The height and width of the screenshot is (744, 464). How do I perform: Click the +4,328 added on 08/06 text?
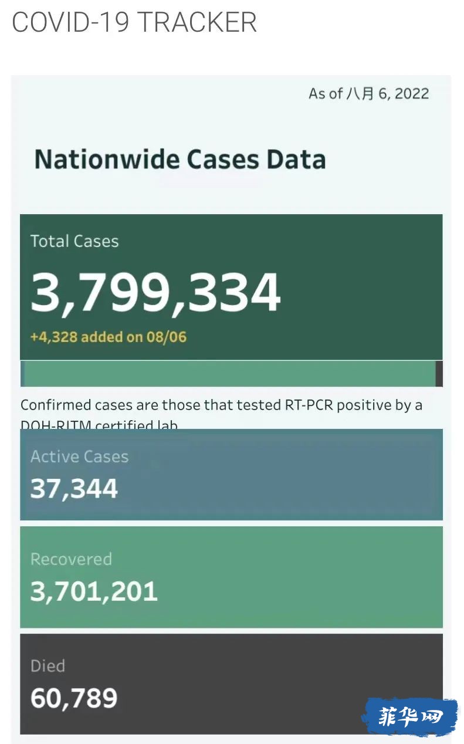tap(109, 337)
